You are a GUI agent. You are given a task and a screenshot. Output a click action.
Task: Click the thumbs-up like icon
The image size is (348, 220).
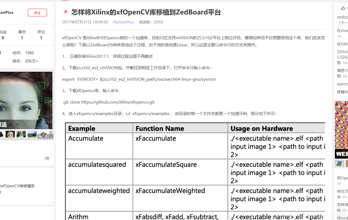[343, 8]
